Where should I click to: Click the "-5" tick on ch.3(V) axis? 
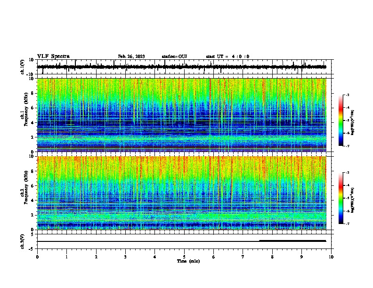pos(32,249)
